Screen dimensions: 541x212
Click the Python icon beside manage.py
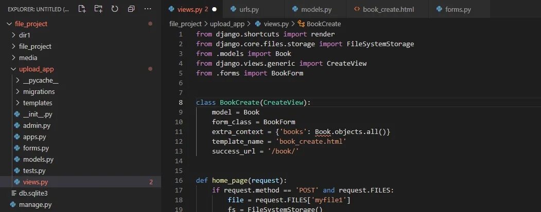point(13,205)
